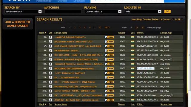Go to results page 5

point(90,28)
